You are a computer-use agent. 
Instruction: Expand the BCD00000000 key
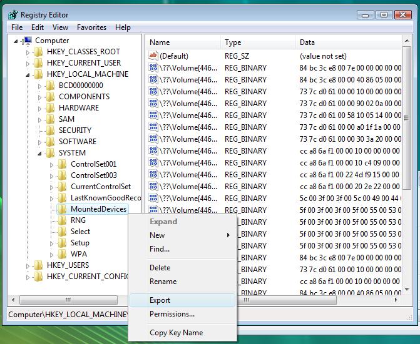coord(39,86)
